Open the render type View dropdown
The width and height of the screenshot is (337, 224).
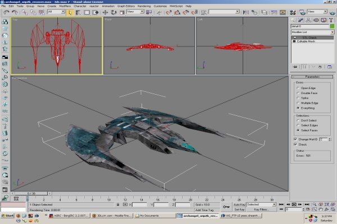tap(317, 12)
